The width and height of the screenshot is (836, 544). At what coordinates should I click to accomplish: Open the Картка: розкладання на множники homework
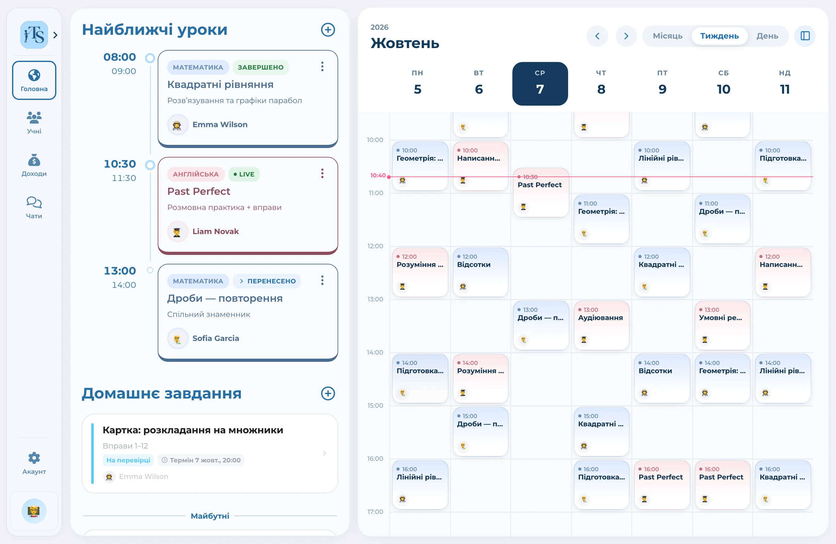(x=210, y=453)
